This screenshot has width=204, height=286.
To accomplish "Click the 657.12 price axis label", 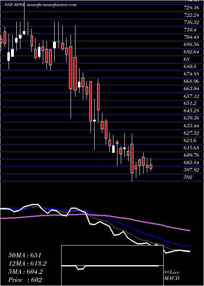I will tap(191, 96).
